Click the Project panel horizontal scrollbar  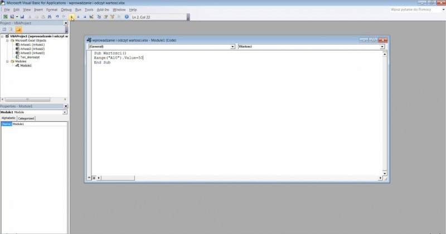(32, 99)
